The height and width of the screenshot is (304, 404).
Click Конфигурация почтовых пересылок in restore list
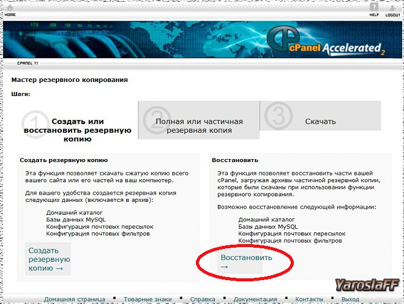tap(292, 234)
